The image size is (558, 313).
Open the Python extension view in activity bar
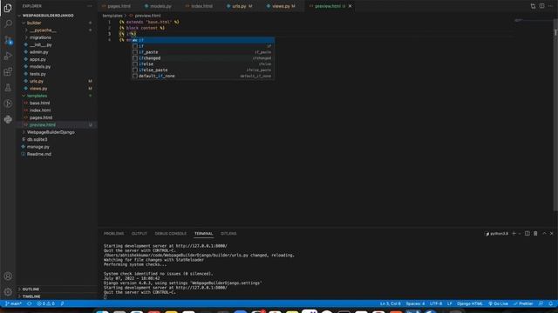tap(8, 120)
